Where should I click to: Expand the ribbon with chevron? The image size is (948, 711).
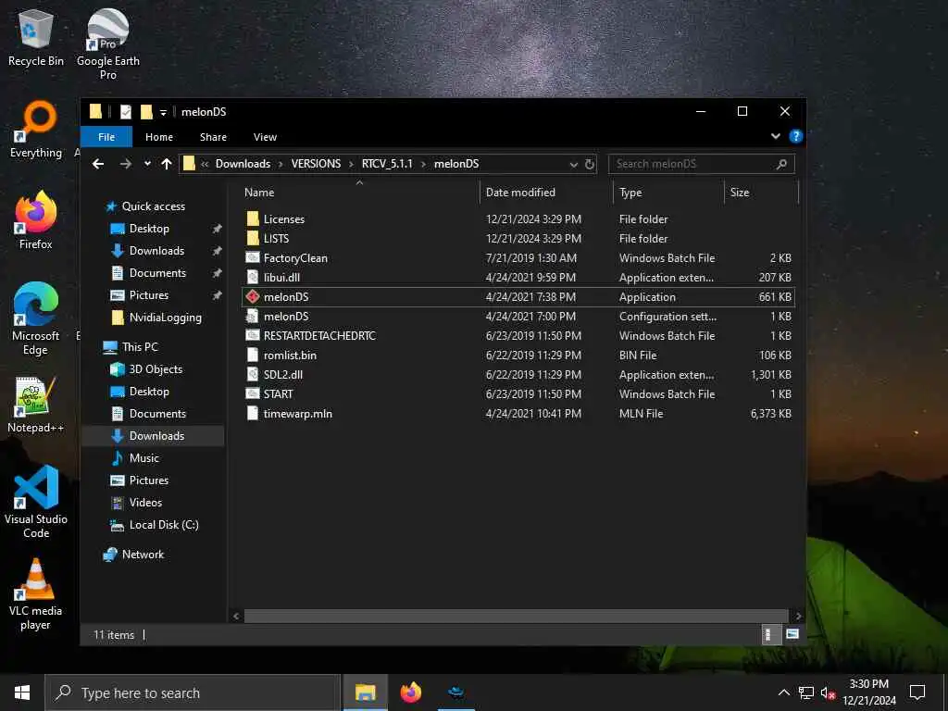pos(776,137)
